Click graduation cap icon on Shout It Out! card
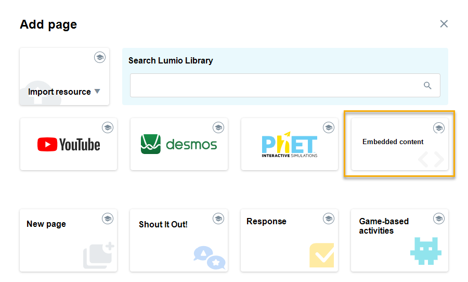 pyautogui.click(x=218, y=219)
